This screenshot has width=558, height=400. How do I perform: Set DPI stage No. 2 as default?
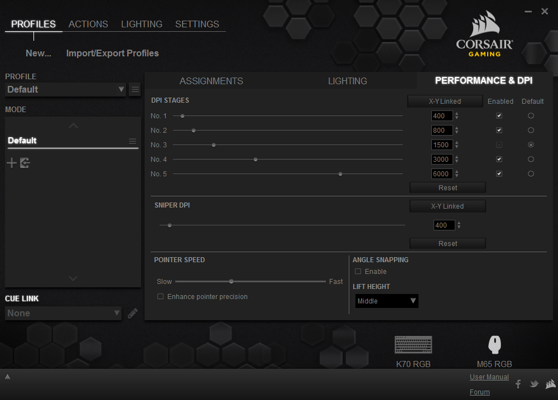[531, 130]
